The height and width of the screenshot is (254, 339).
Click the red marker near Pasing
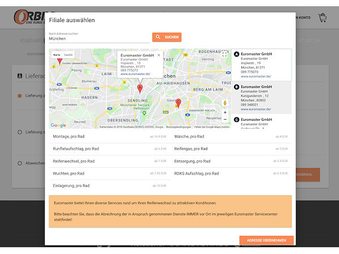[59, 61]
